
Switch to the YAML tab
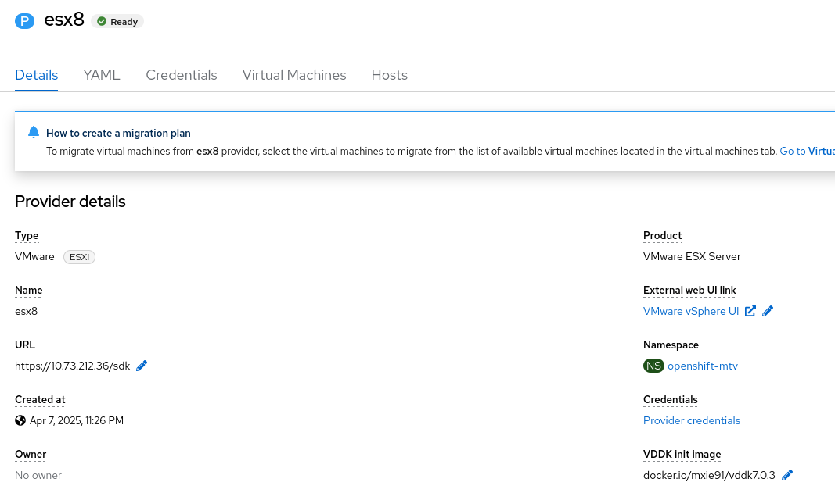point(102,75)
